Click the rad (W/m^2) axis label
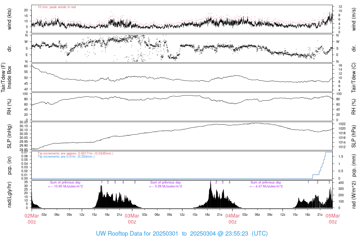The image size is (364, 248). pos(354,194)
